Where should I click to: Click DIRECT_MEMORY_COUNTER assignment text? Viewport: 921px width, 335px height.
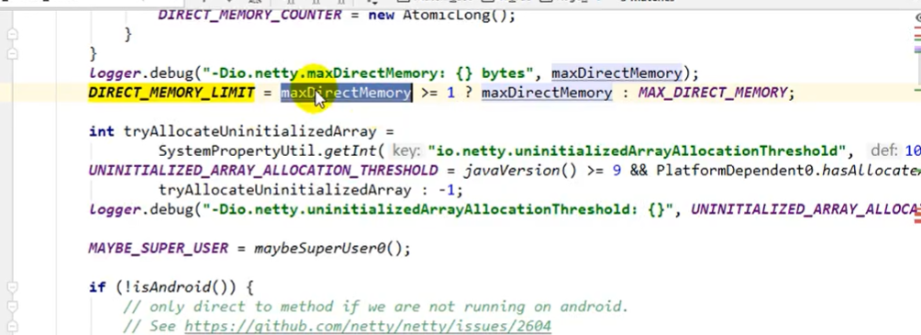click(x=250, y=16)
